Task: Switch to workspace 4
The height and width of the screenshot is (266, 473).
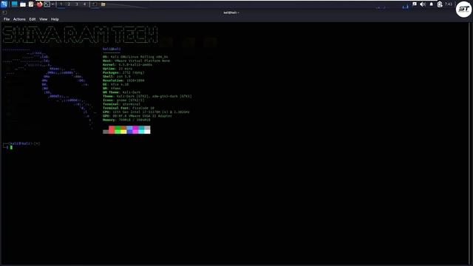Action: tap(84, 4)
